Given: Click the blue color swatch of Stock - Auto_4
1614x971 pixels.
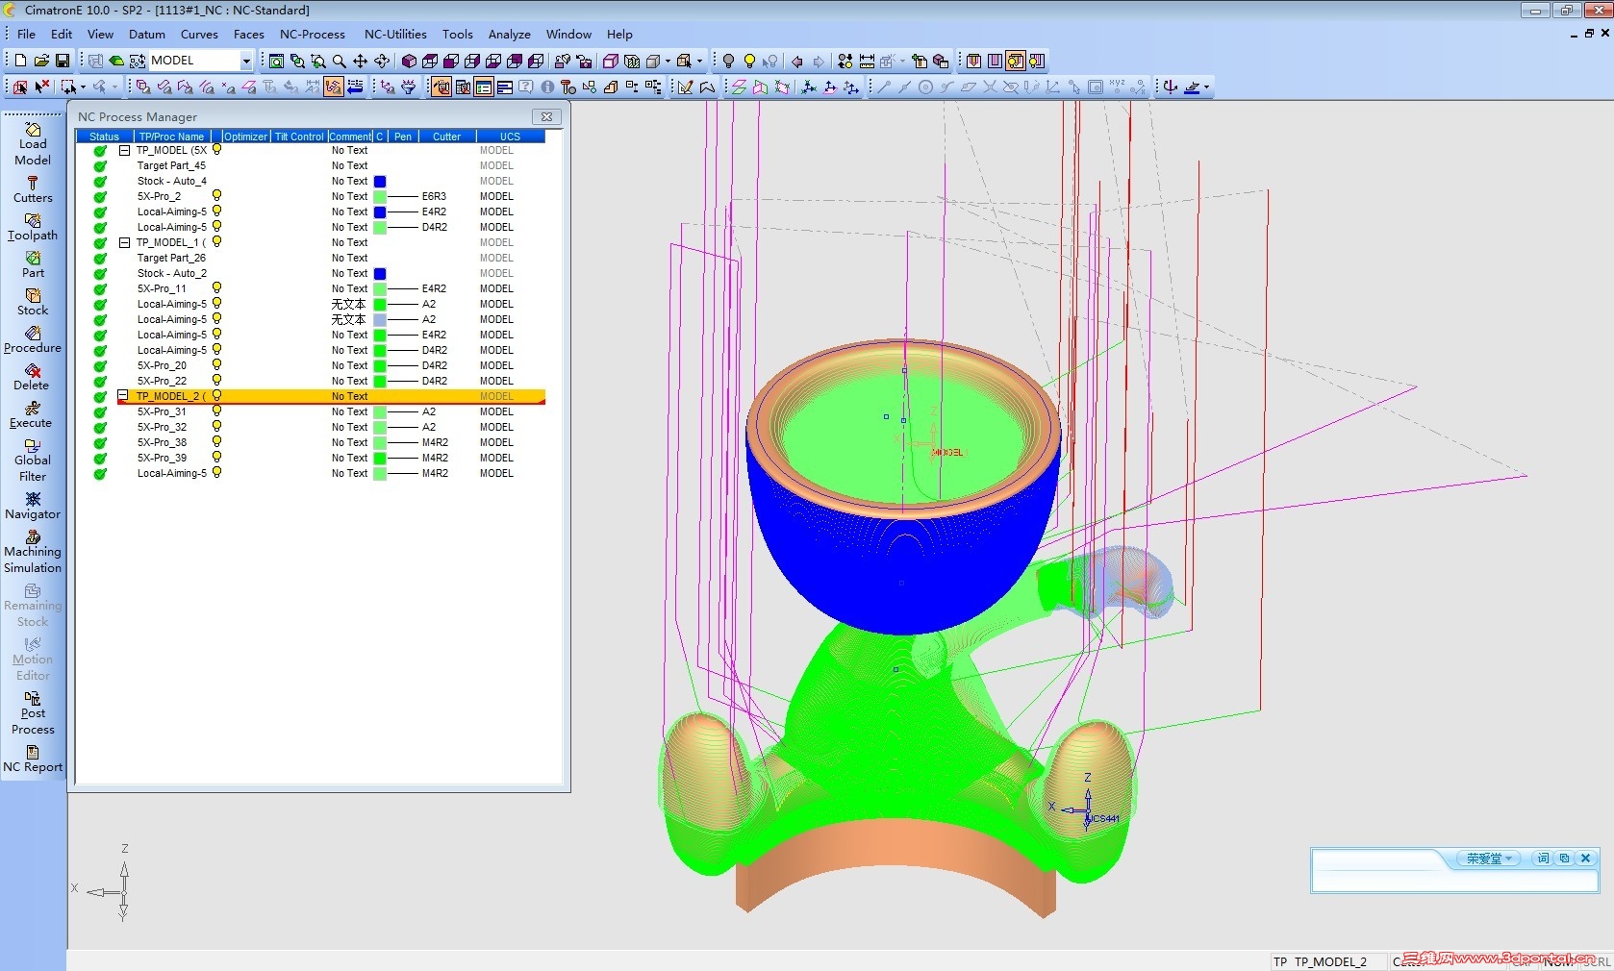Looking at the screenshot, I should [x=380, y=181].
